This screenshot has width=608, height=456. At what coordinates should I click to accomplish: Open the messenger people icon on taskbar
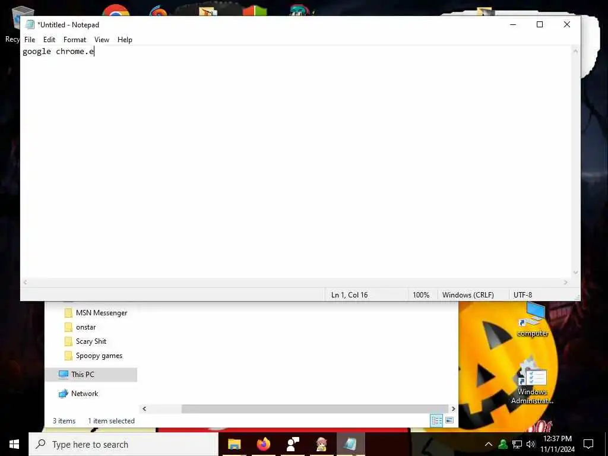[x=292, y=444]
